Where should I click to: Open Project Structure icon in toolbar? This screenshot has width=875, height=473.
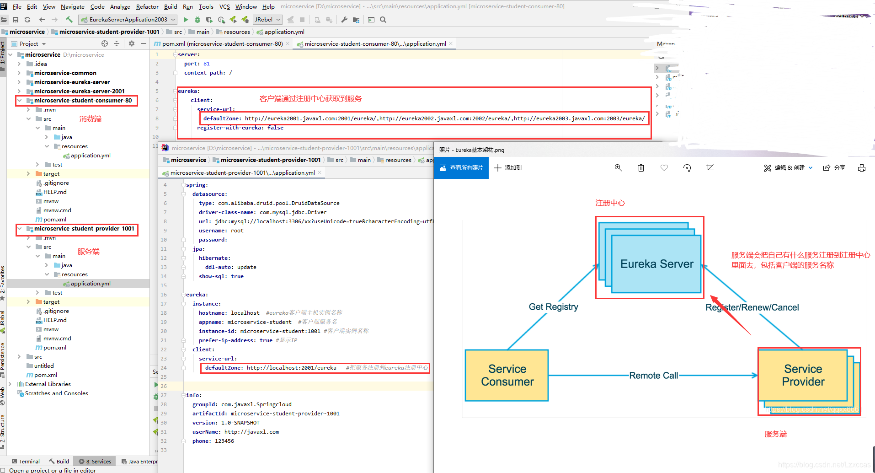[356, 20]
